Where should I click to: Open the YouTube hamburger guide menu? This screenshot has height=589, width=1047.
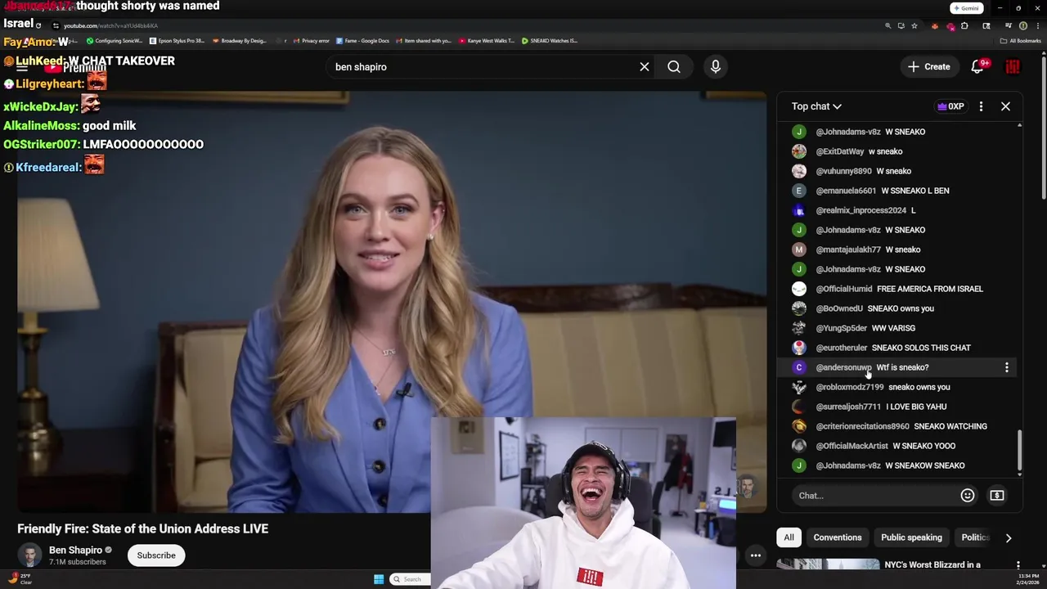[x=22, y=67]
